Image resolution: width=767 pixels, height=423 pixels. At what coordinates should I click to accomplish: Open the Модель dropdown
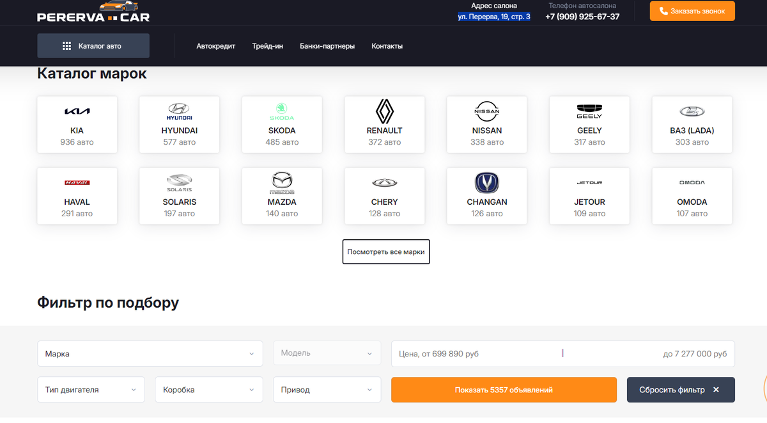[327, 353]
